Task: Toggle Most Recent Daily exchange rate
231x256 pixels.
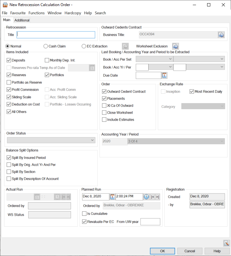Action: (192, 92)
